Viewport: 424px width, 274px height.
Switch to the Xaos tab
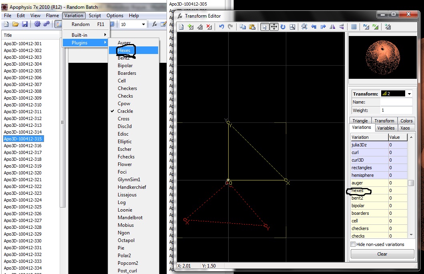405,128
